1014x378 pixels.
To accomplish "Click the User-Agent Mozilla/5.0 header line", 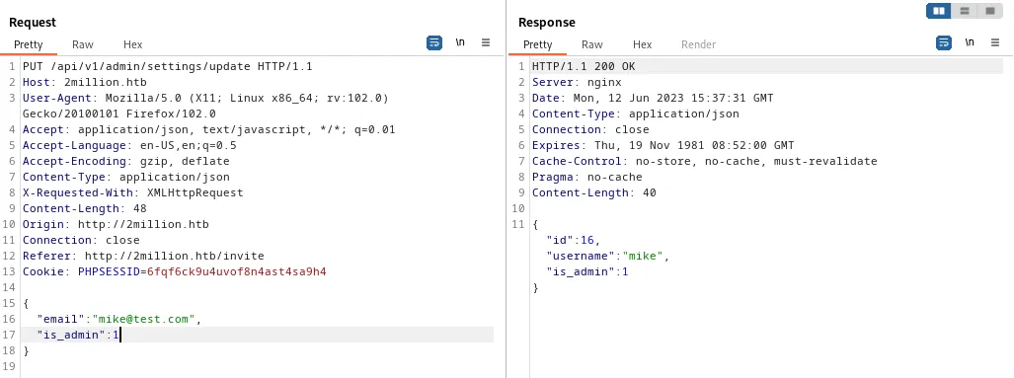I will point(205,99).
